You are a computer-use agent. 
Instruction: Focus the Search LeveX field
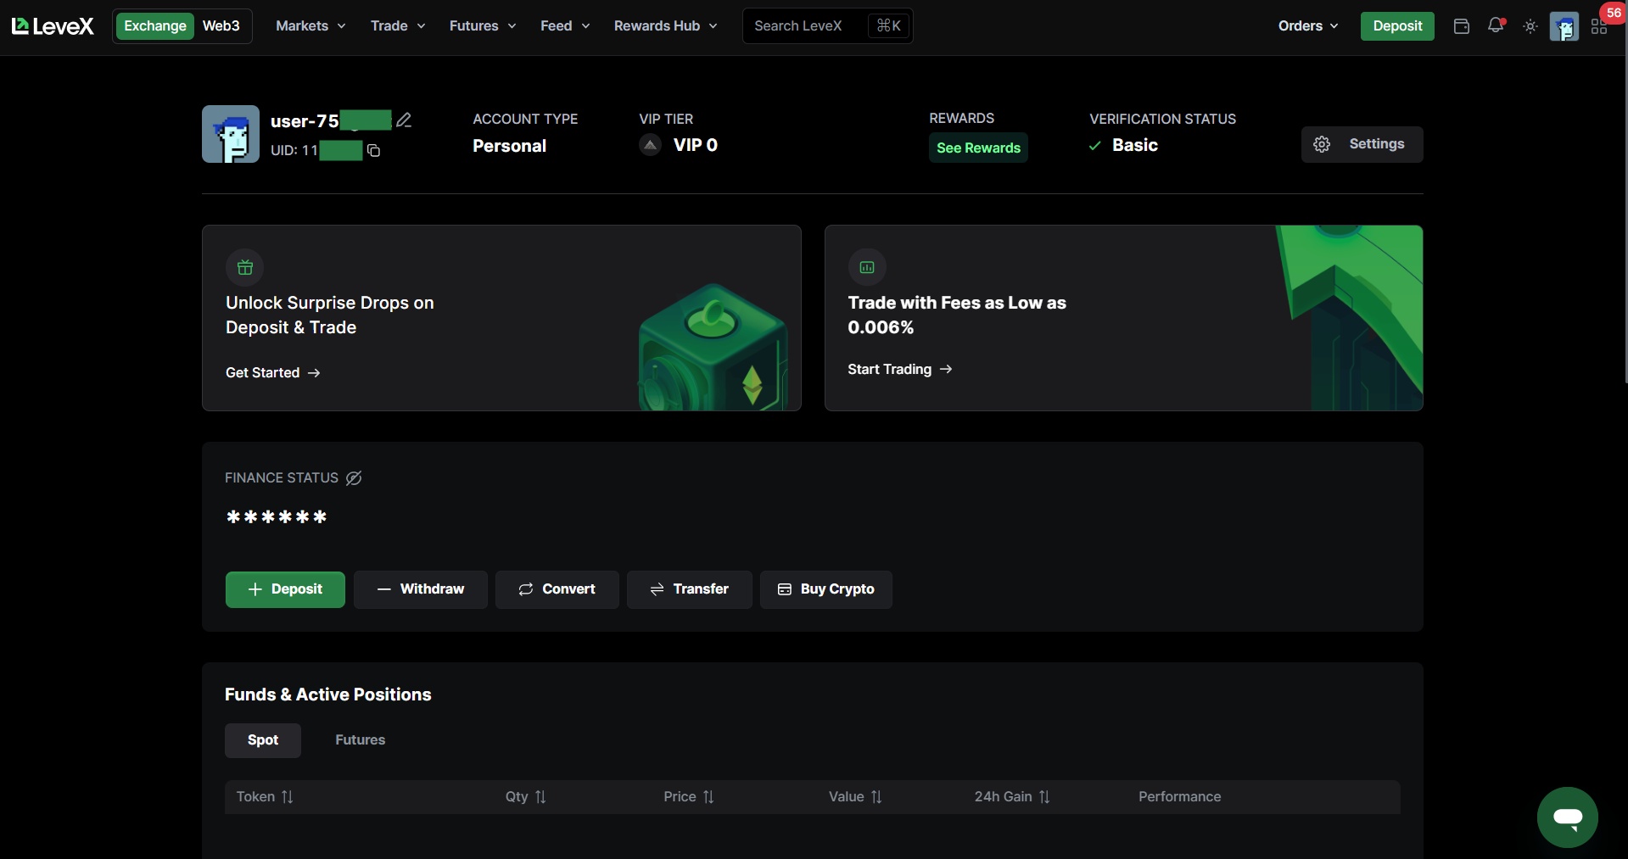coord(827,26)
